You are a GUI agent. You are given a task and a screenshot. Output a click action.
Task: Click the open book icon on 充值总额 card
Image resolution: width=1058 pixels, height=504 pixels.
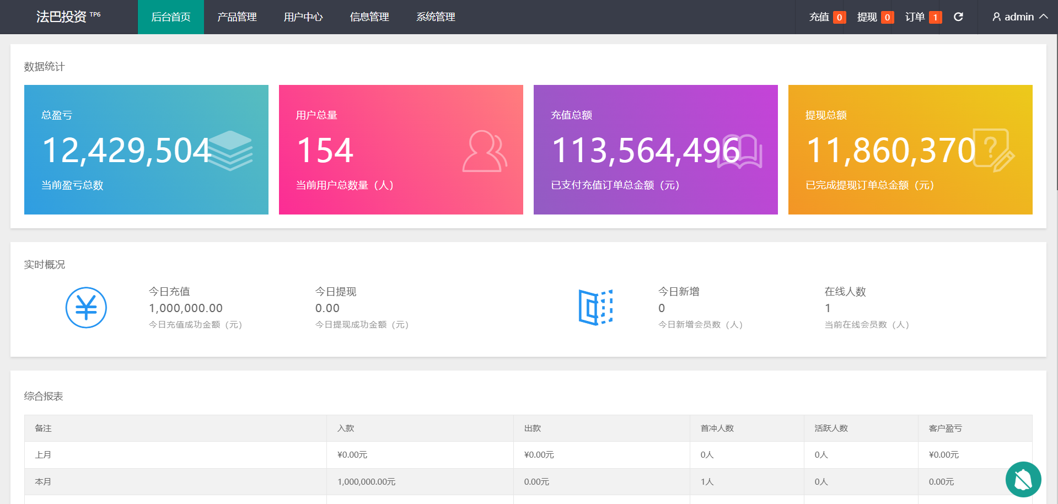click(740, 151)
